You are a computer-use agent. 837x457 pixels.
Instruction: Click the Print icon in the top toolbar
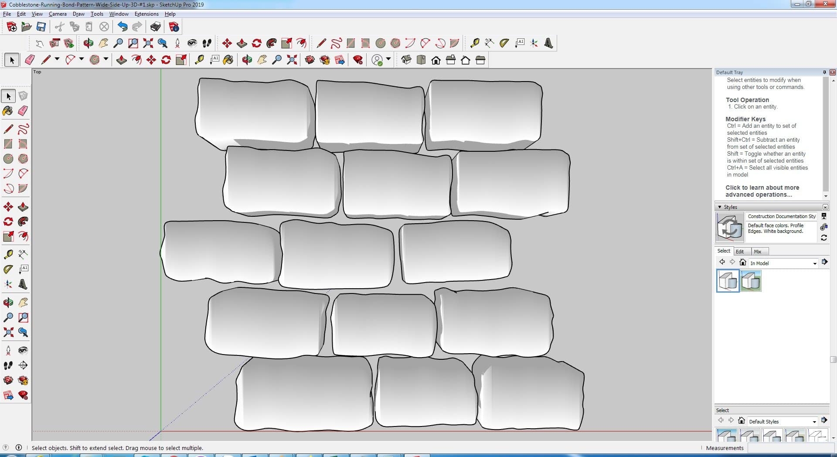pos(155,27)
